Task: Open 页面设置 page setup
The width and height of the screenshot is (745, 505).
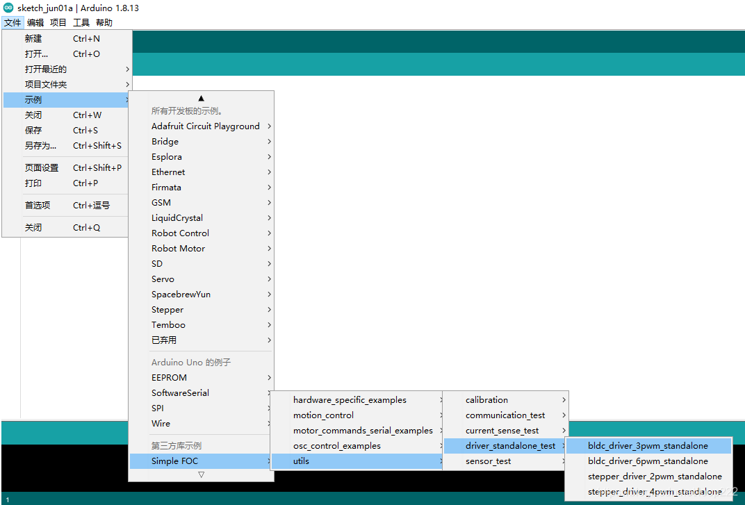Action: click(x=67, y=167)
